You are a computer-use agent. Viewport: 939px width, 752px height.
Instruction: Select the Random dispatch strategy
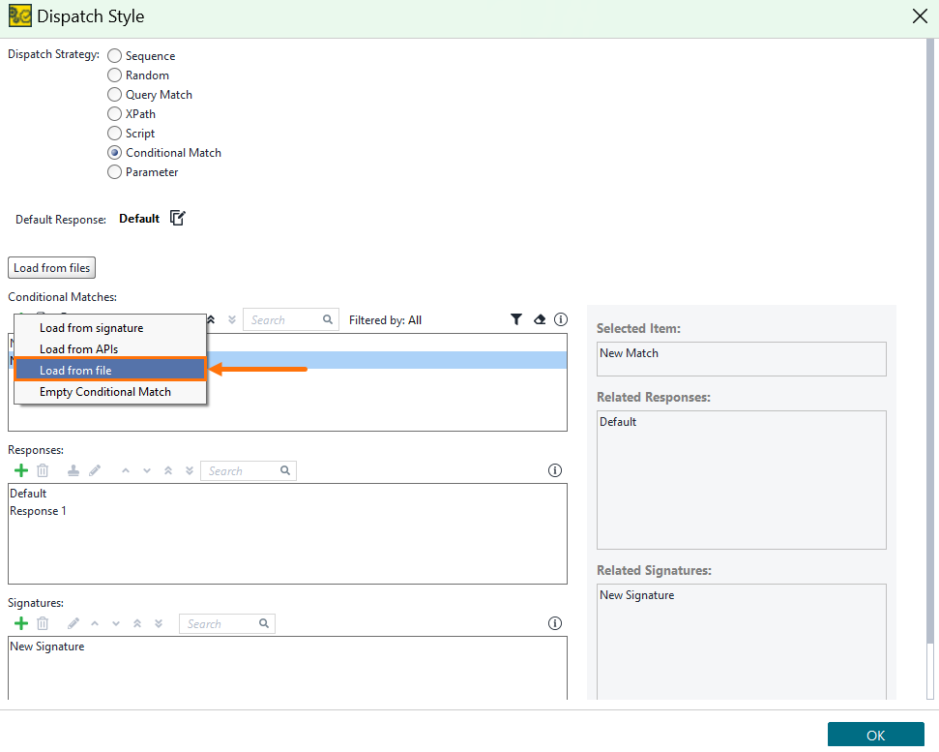114,75
